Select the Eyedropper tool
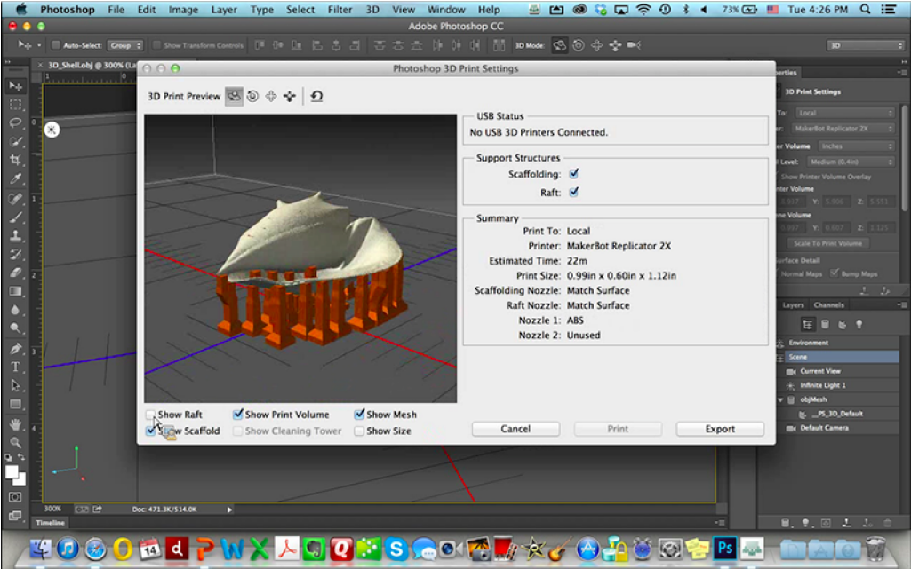Screen dimensions: 911x569 [16, 178]
